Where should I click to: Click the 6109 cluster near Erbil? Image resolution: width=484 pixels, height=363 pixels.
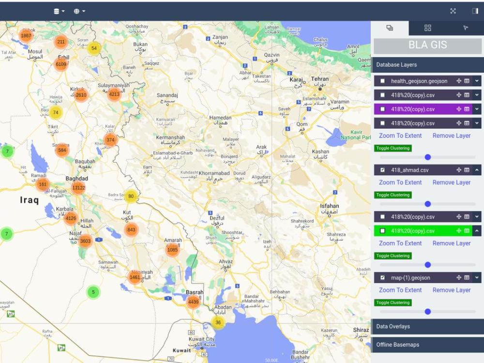61,64
